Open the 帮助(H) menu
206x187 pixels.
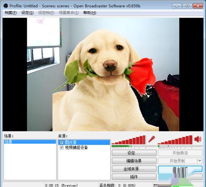pyautogui.click(x=90, y=13)
